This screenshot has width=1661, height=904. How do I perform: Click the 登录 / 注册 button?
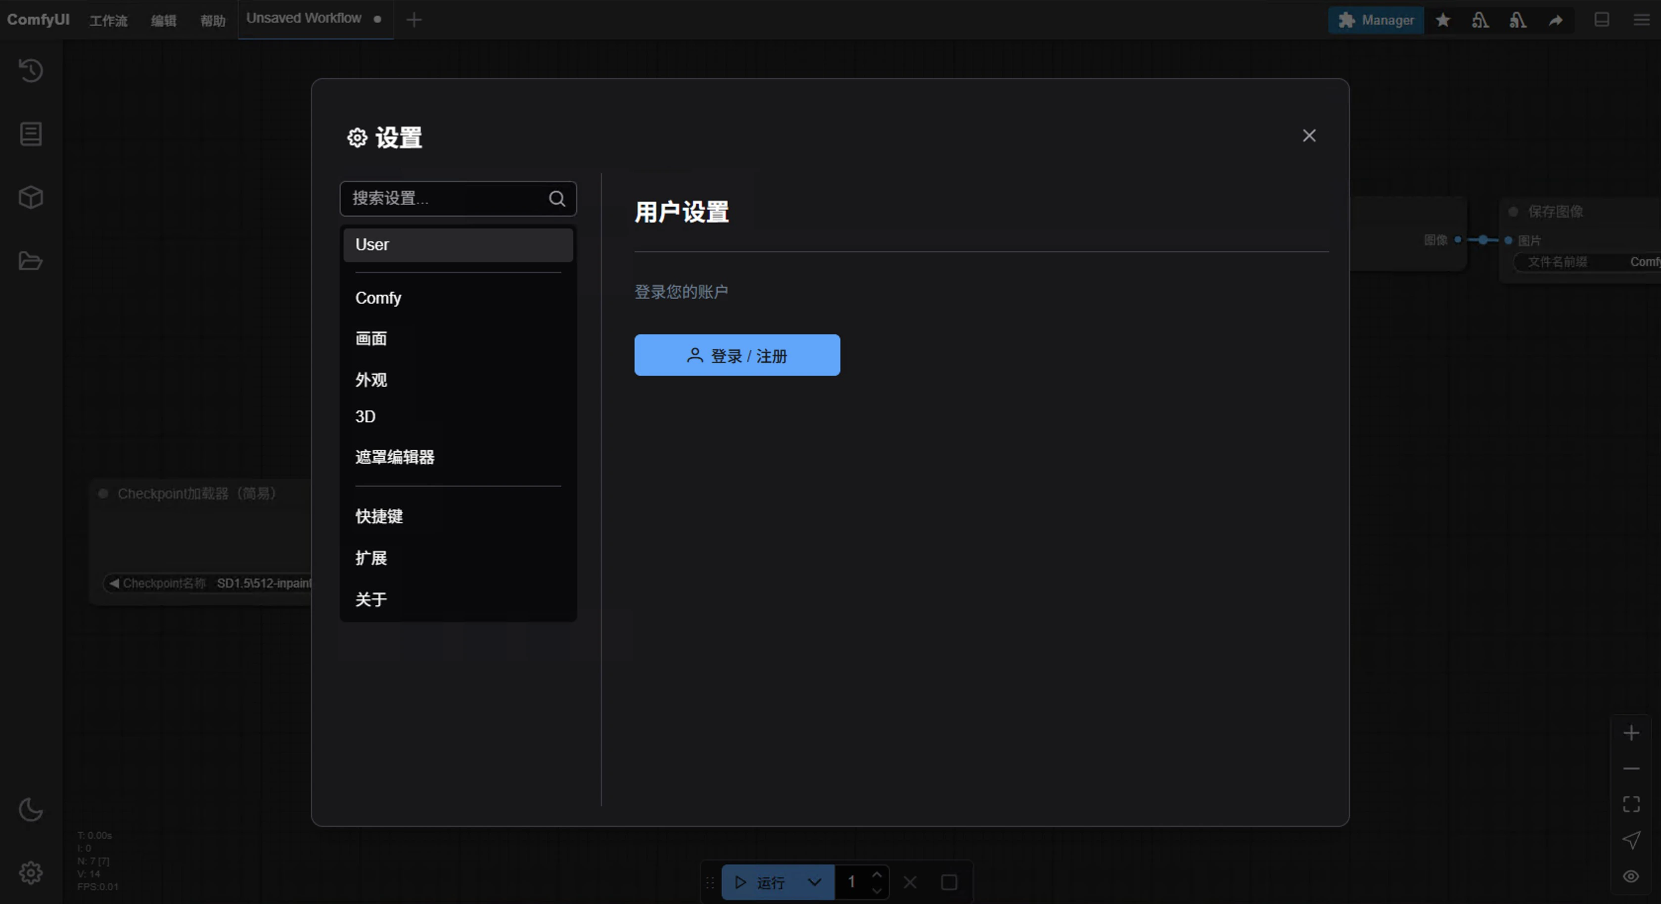(737, 355)
